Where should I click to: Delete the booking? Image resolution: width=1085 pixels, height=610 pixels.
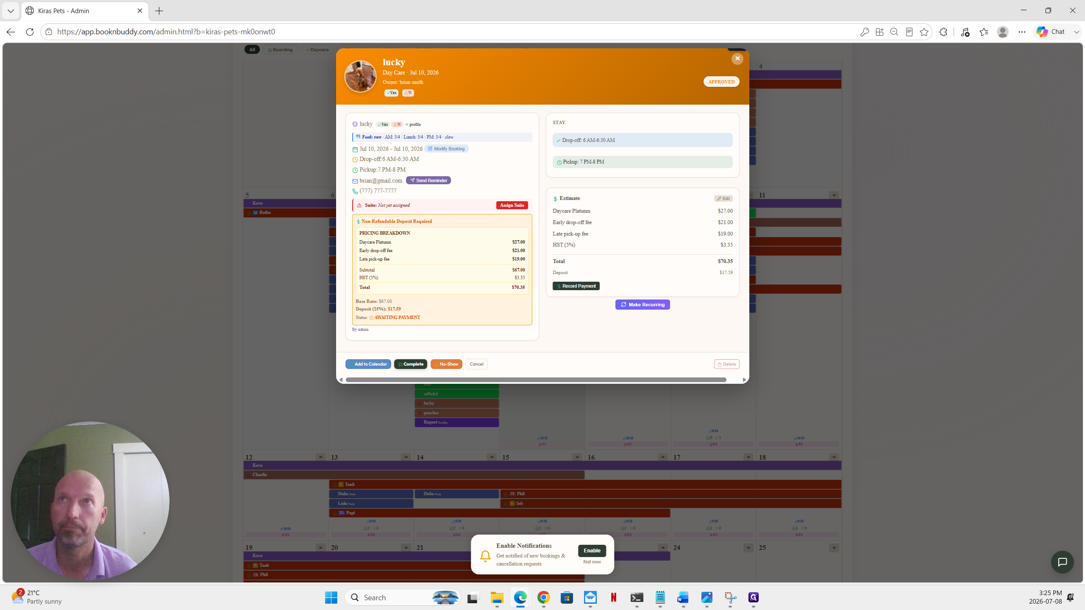coord(726,364)
